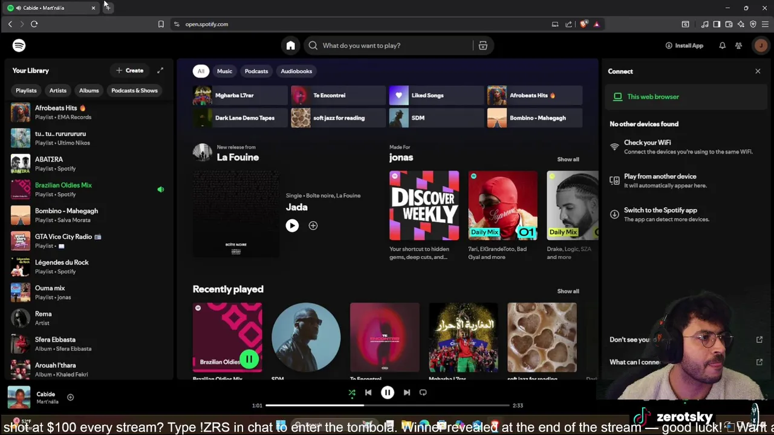Open soft jazz for reading tile
This screenshot has height=435, width=774.
tap(339, 118)
